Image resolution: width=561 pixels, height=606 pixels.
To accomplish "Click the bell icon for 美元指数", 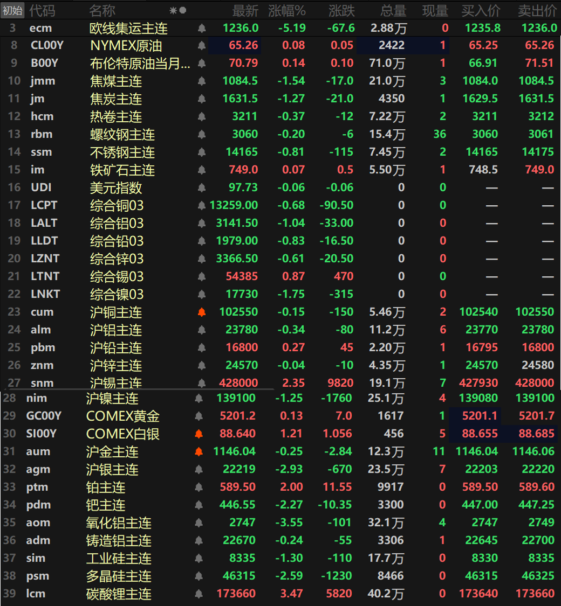I will pos(202,187).
